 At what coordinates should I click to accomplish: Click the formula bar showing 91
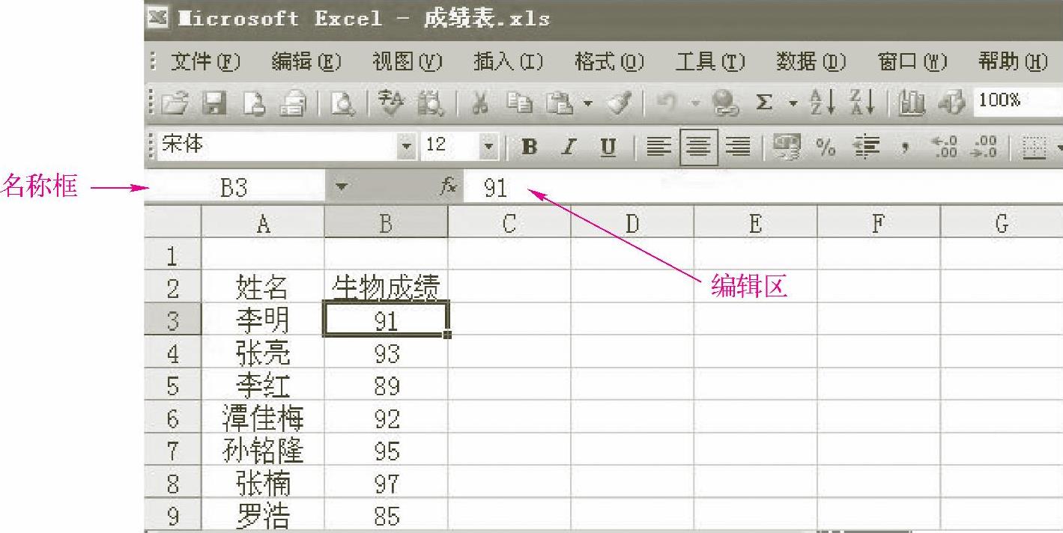[x=763, y=188]
